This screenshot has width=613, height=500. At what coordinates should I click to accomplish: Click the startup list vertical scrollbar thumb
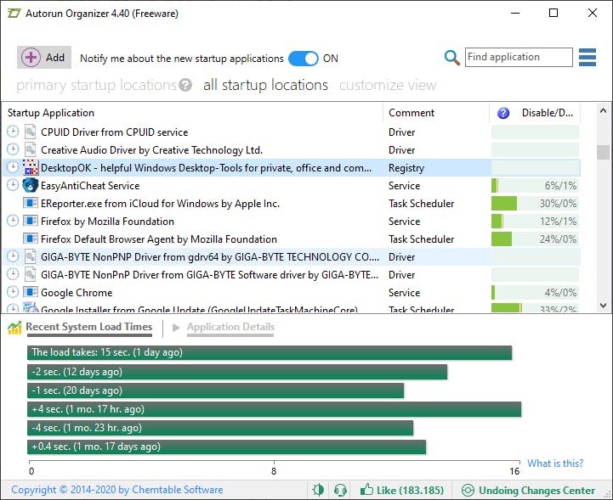point(603,152)
